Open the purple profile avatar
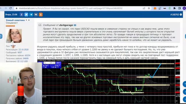Image resolution: width=186 pixels, height=104 pixels. (x=184, y=8)
